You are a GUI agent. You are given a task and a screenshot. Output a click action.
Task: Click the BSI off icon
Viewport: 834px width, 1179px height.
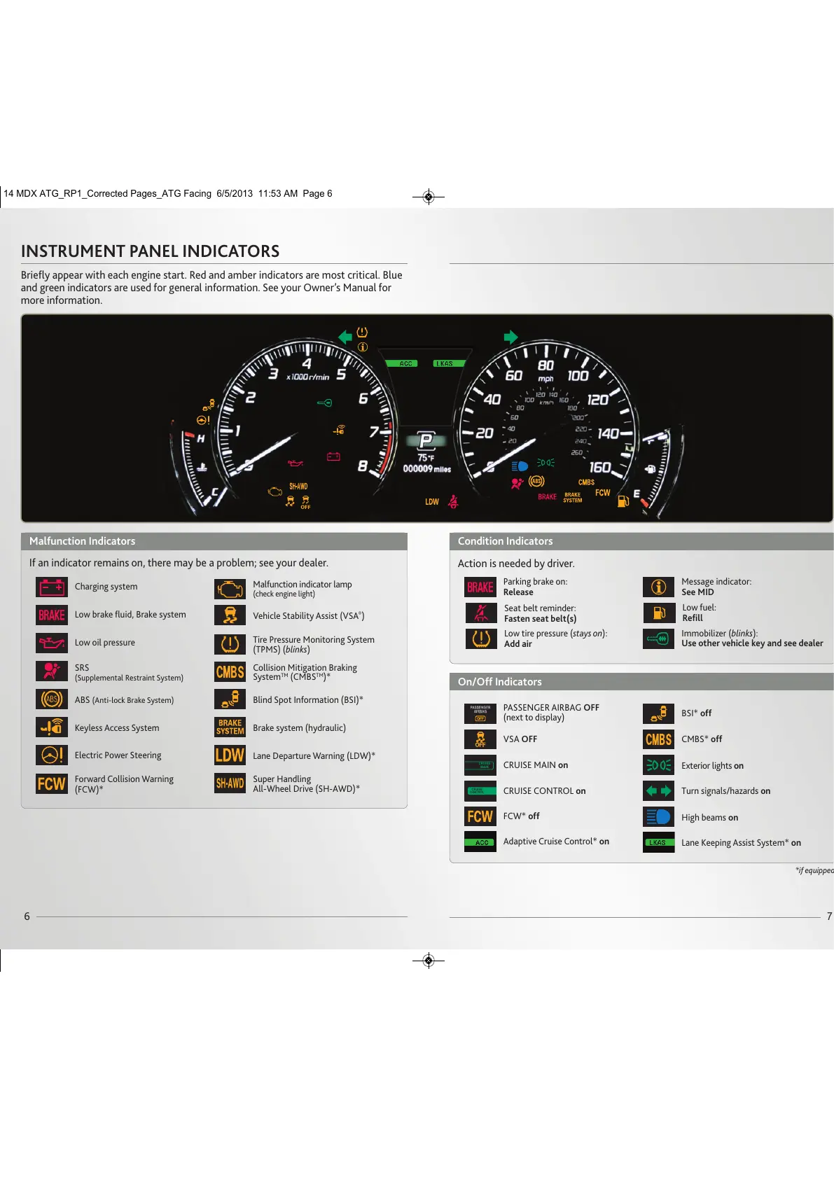(658, 713)
